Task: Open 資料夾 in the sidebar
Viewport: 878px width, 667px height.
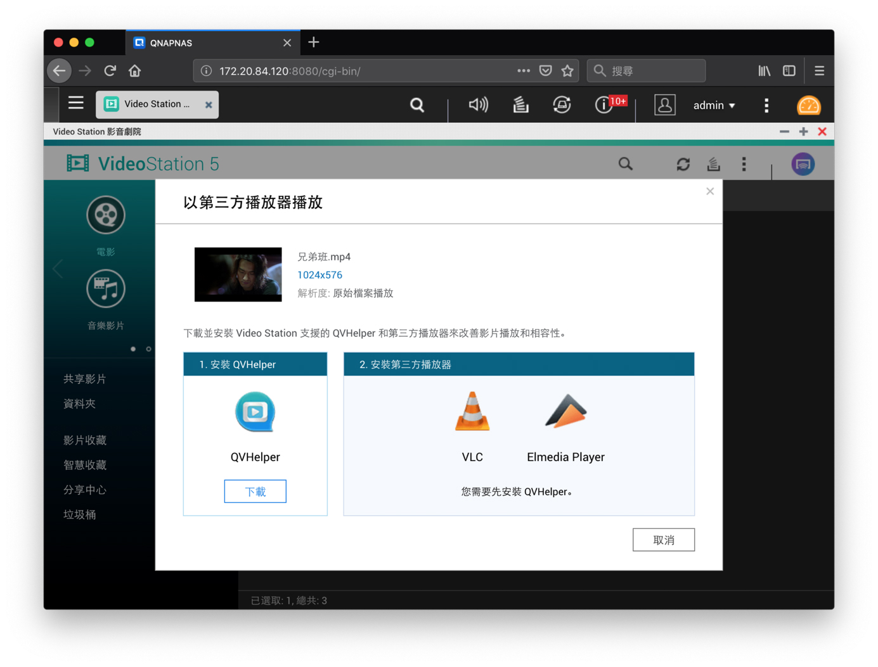Action: (80, 403)
